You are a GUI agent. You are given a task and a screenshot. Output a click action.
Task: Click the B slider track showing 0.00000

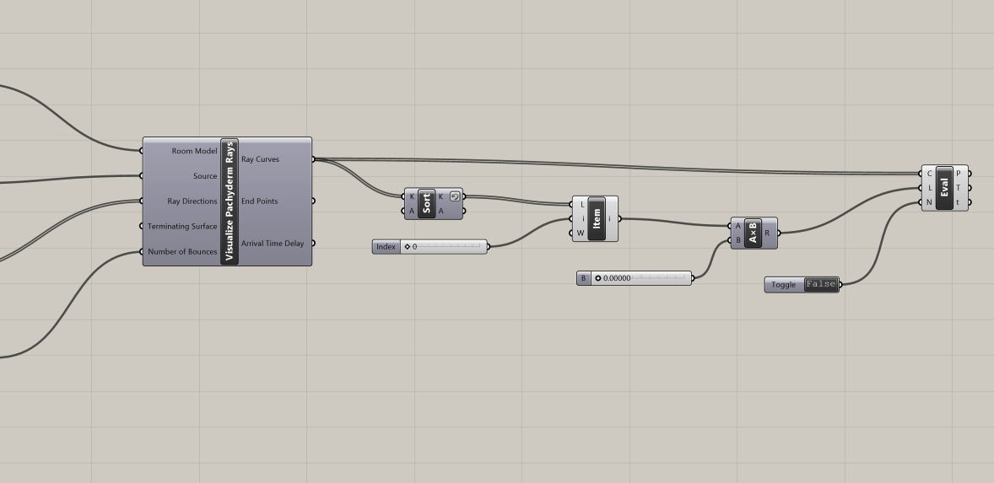tap(641, 278)
